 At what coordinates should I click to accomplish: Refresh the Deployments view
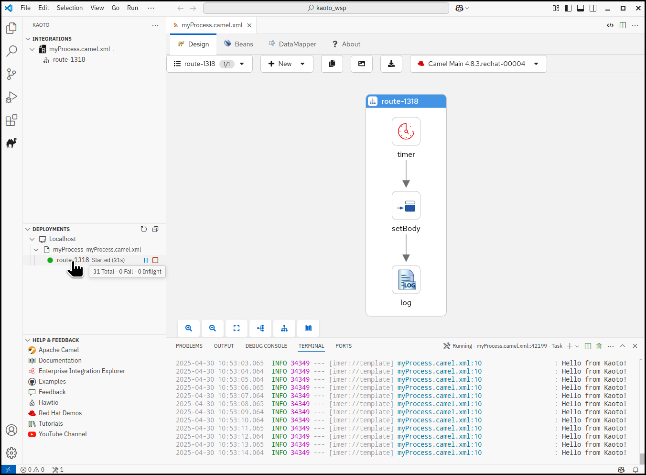[144, 229]
